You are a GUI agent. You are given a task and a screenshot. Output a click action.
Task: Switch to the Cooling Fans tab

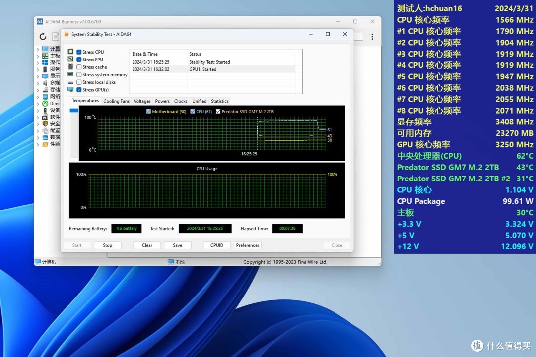(116, 101)
